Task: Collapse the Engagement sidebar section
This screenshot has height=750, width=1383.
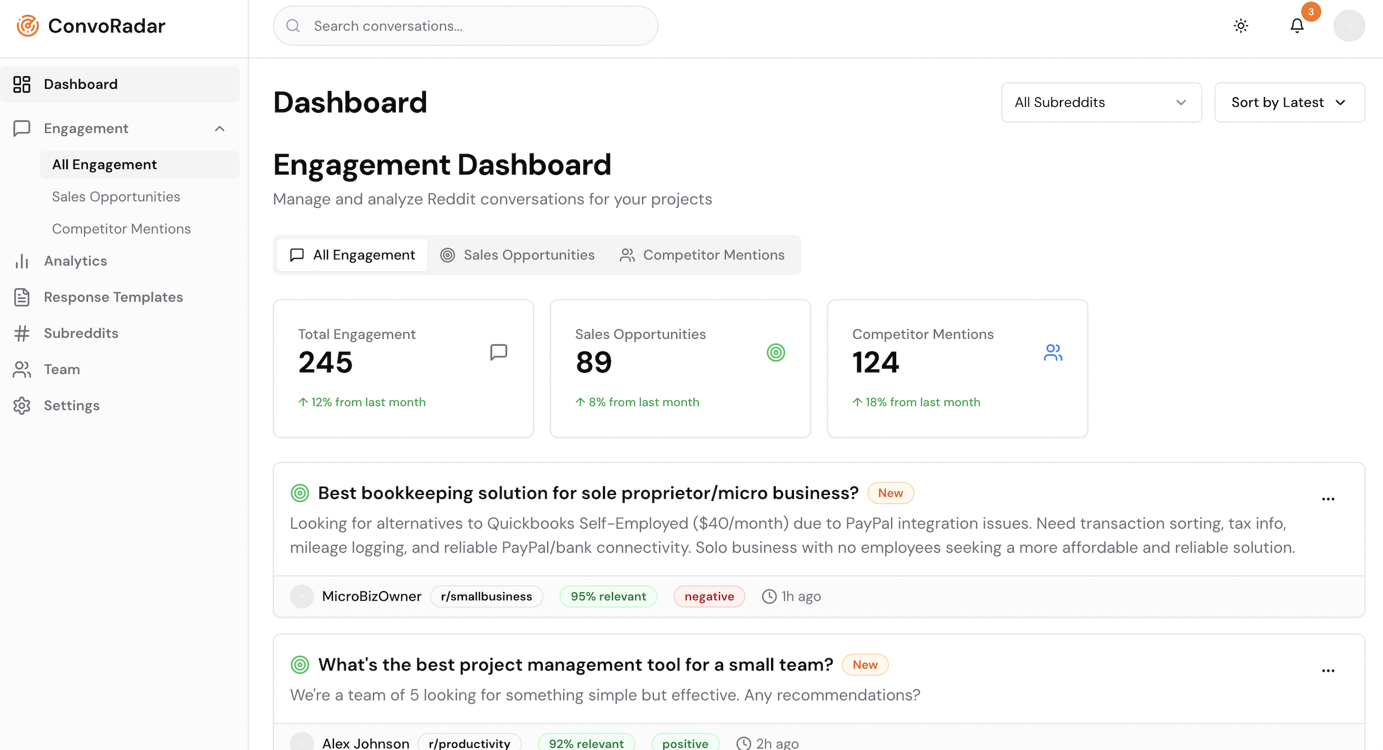Action: (x=219, y=129)
